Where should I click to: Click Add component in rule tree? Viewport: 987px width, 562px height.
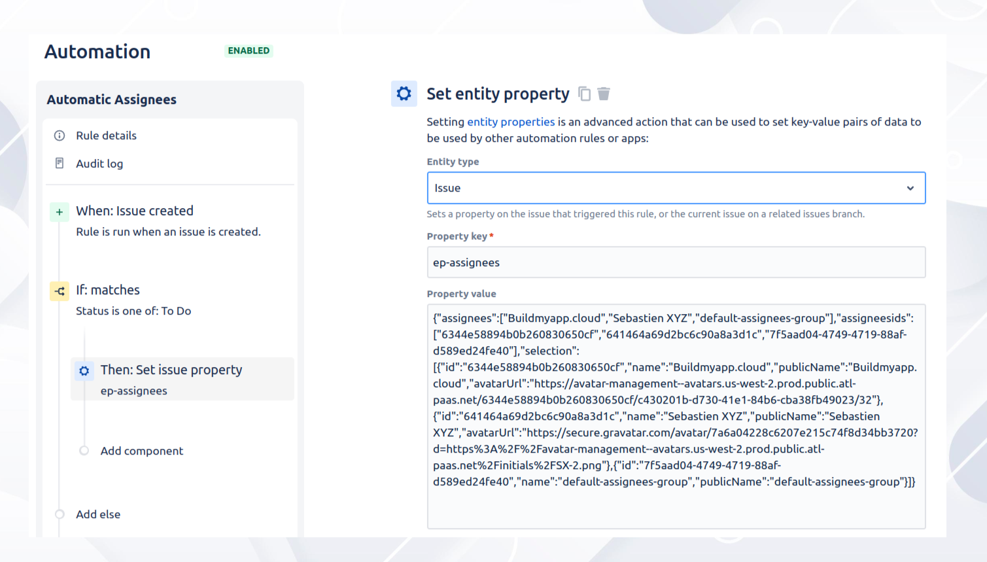tap(141, 451)
